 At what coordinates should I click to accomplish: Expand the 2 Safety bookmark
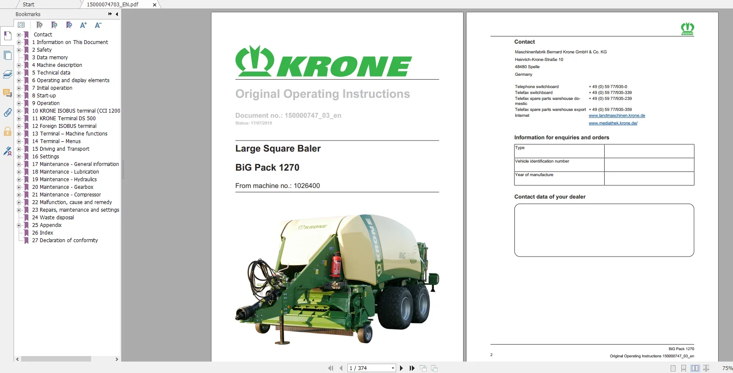19,50
